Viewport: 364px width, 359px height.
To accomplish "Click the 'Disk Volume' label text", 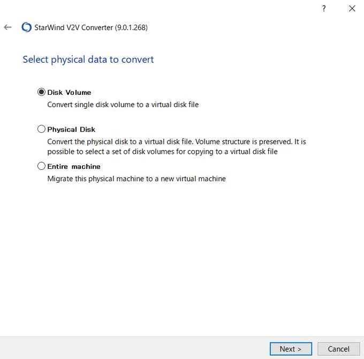I will coord(69,93).
